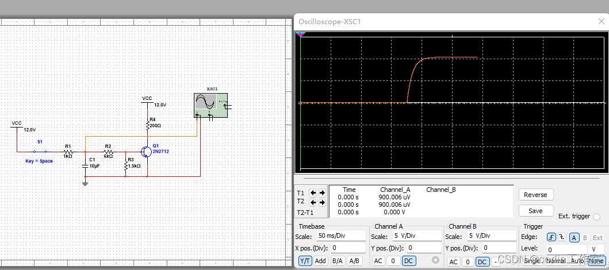Screen dimensions: 609x270
Task: Move cursor T2 left with arrow
Action: click(313, 202)
